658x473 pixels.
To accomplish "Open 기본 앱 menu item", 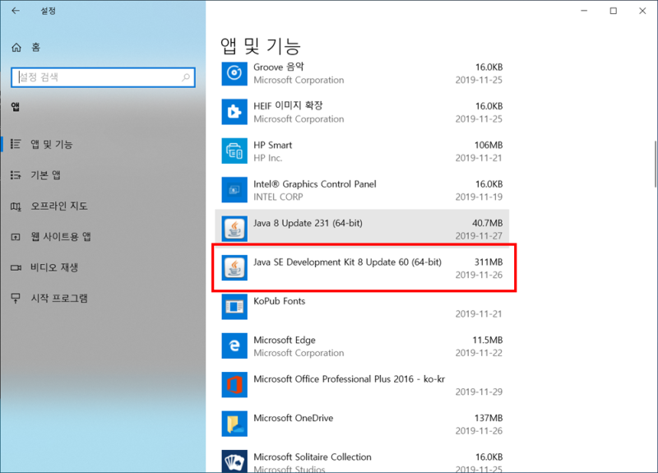I will 46,175.
